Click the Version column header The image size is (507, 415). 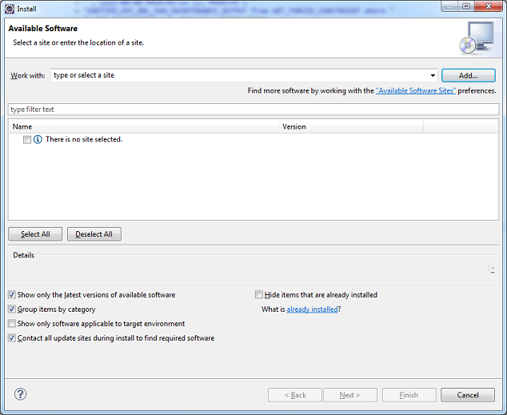[x=351, y=126]
